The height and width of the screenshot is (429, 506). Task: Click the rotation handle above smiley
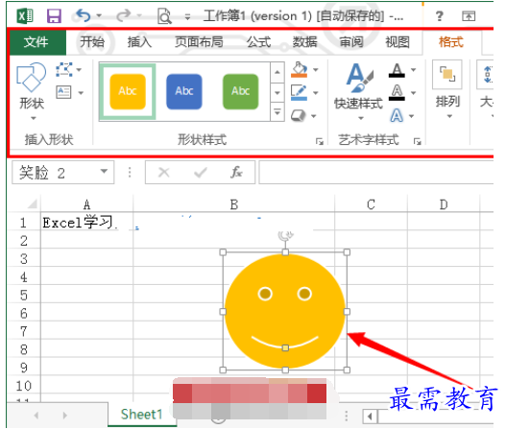click(x=285, y=236)
